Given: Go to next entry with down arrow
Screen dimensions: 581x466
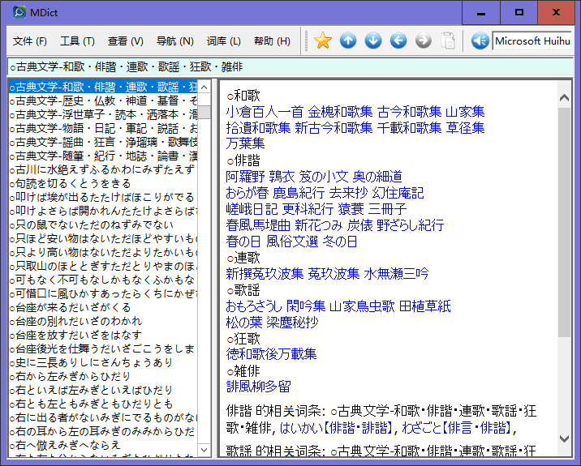Looking at the screenshot, I should click(373, 41).
